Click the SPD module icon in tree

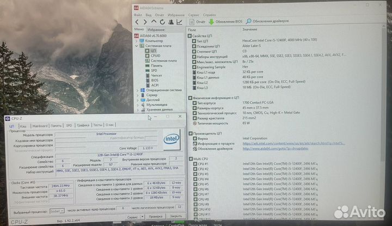148,70
